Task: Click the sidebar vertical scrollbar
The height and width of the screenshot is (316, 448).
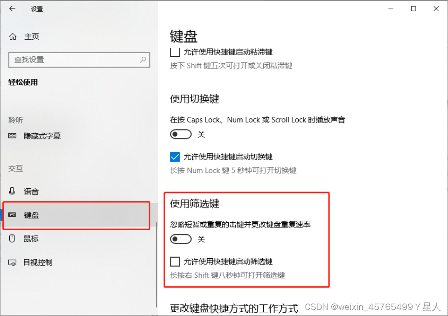Action: [x=157, y=265]
